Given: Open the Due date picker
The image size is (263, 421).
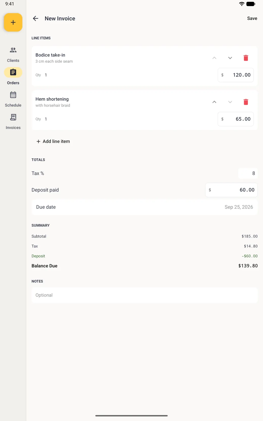Looking at the screenshot, I should pyautogui.click(x=145, y=207).
